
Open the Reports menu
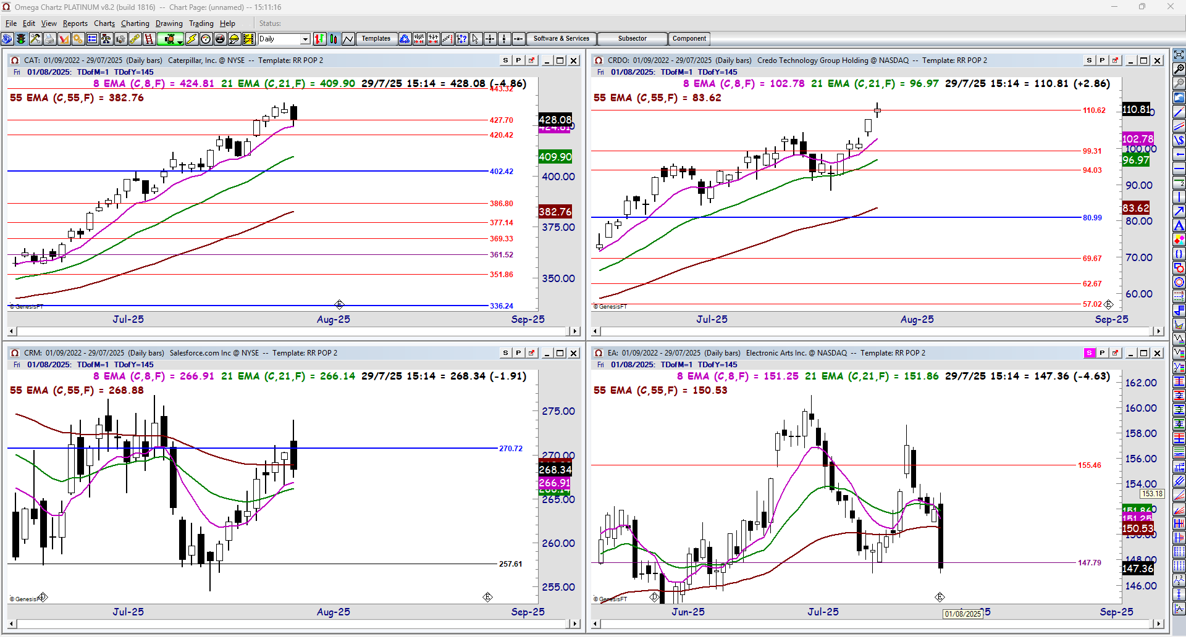75,23
